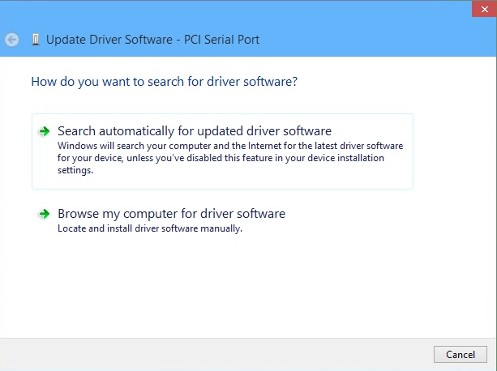Click the PCI Serial Port device icon

tap(35, 39)
